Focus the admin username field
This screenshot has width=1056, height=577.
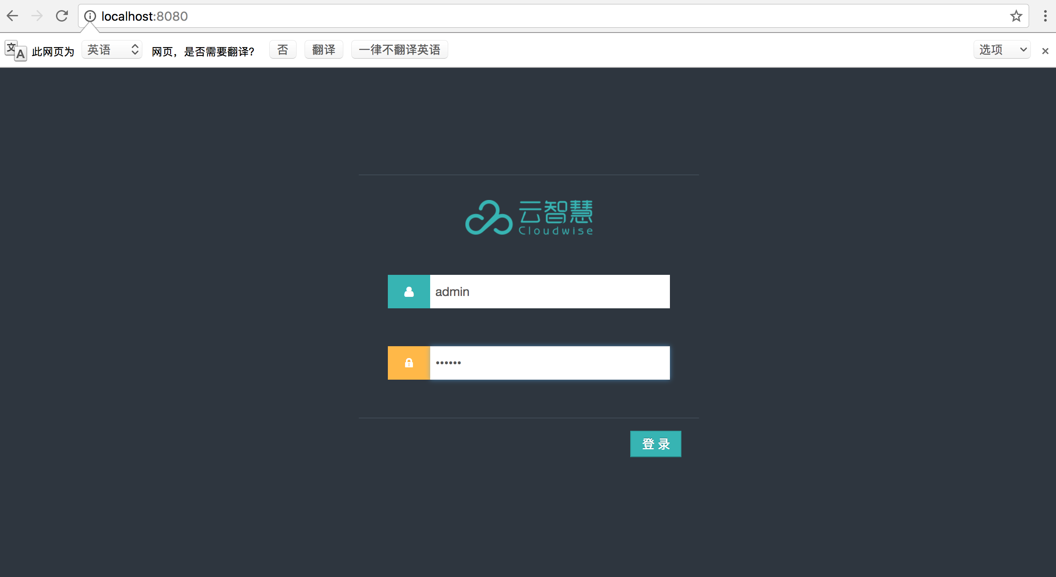[549, 292]
